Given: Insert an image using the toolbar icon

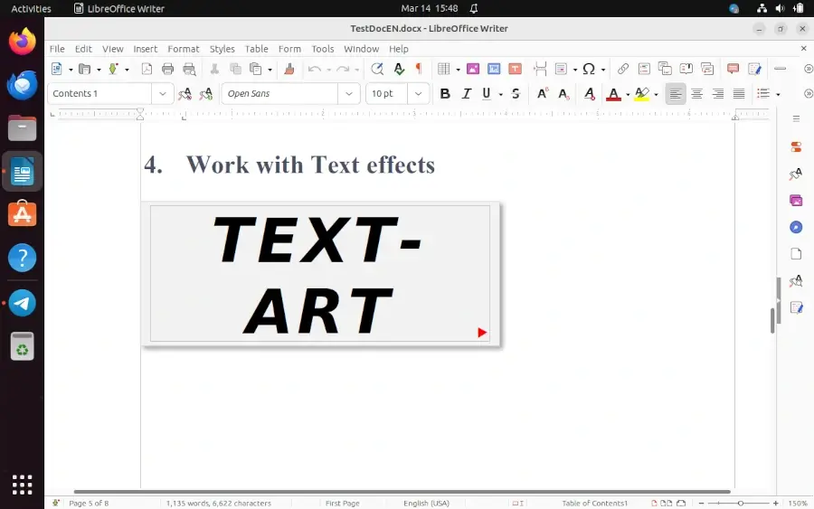Looking at the screenshot, I should 471,69.
